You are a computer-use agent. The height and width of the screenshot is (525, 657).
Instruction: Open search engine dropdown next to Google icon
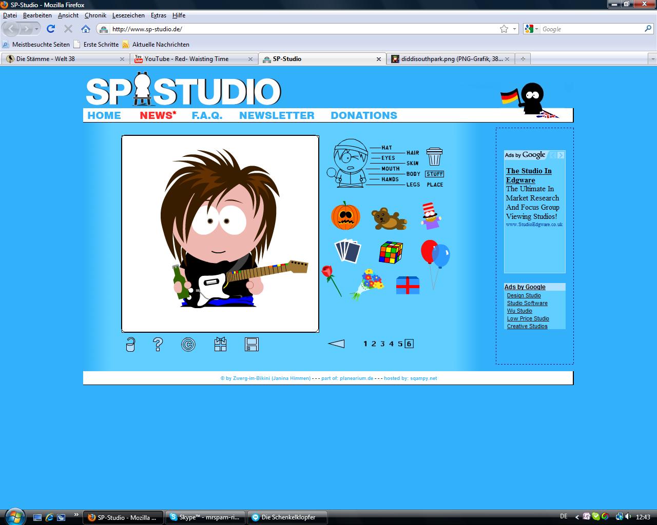click(x=537, y=29)
